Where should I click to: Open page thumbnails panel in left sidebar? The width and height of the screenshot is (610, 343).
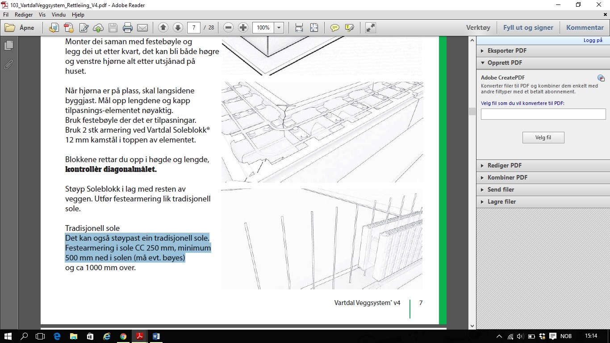coord(8,46)
